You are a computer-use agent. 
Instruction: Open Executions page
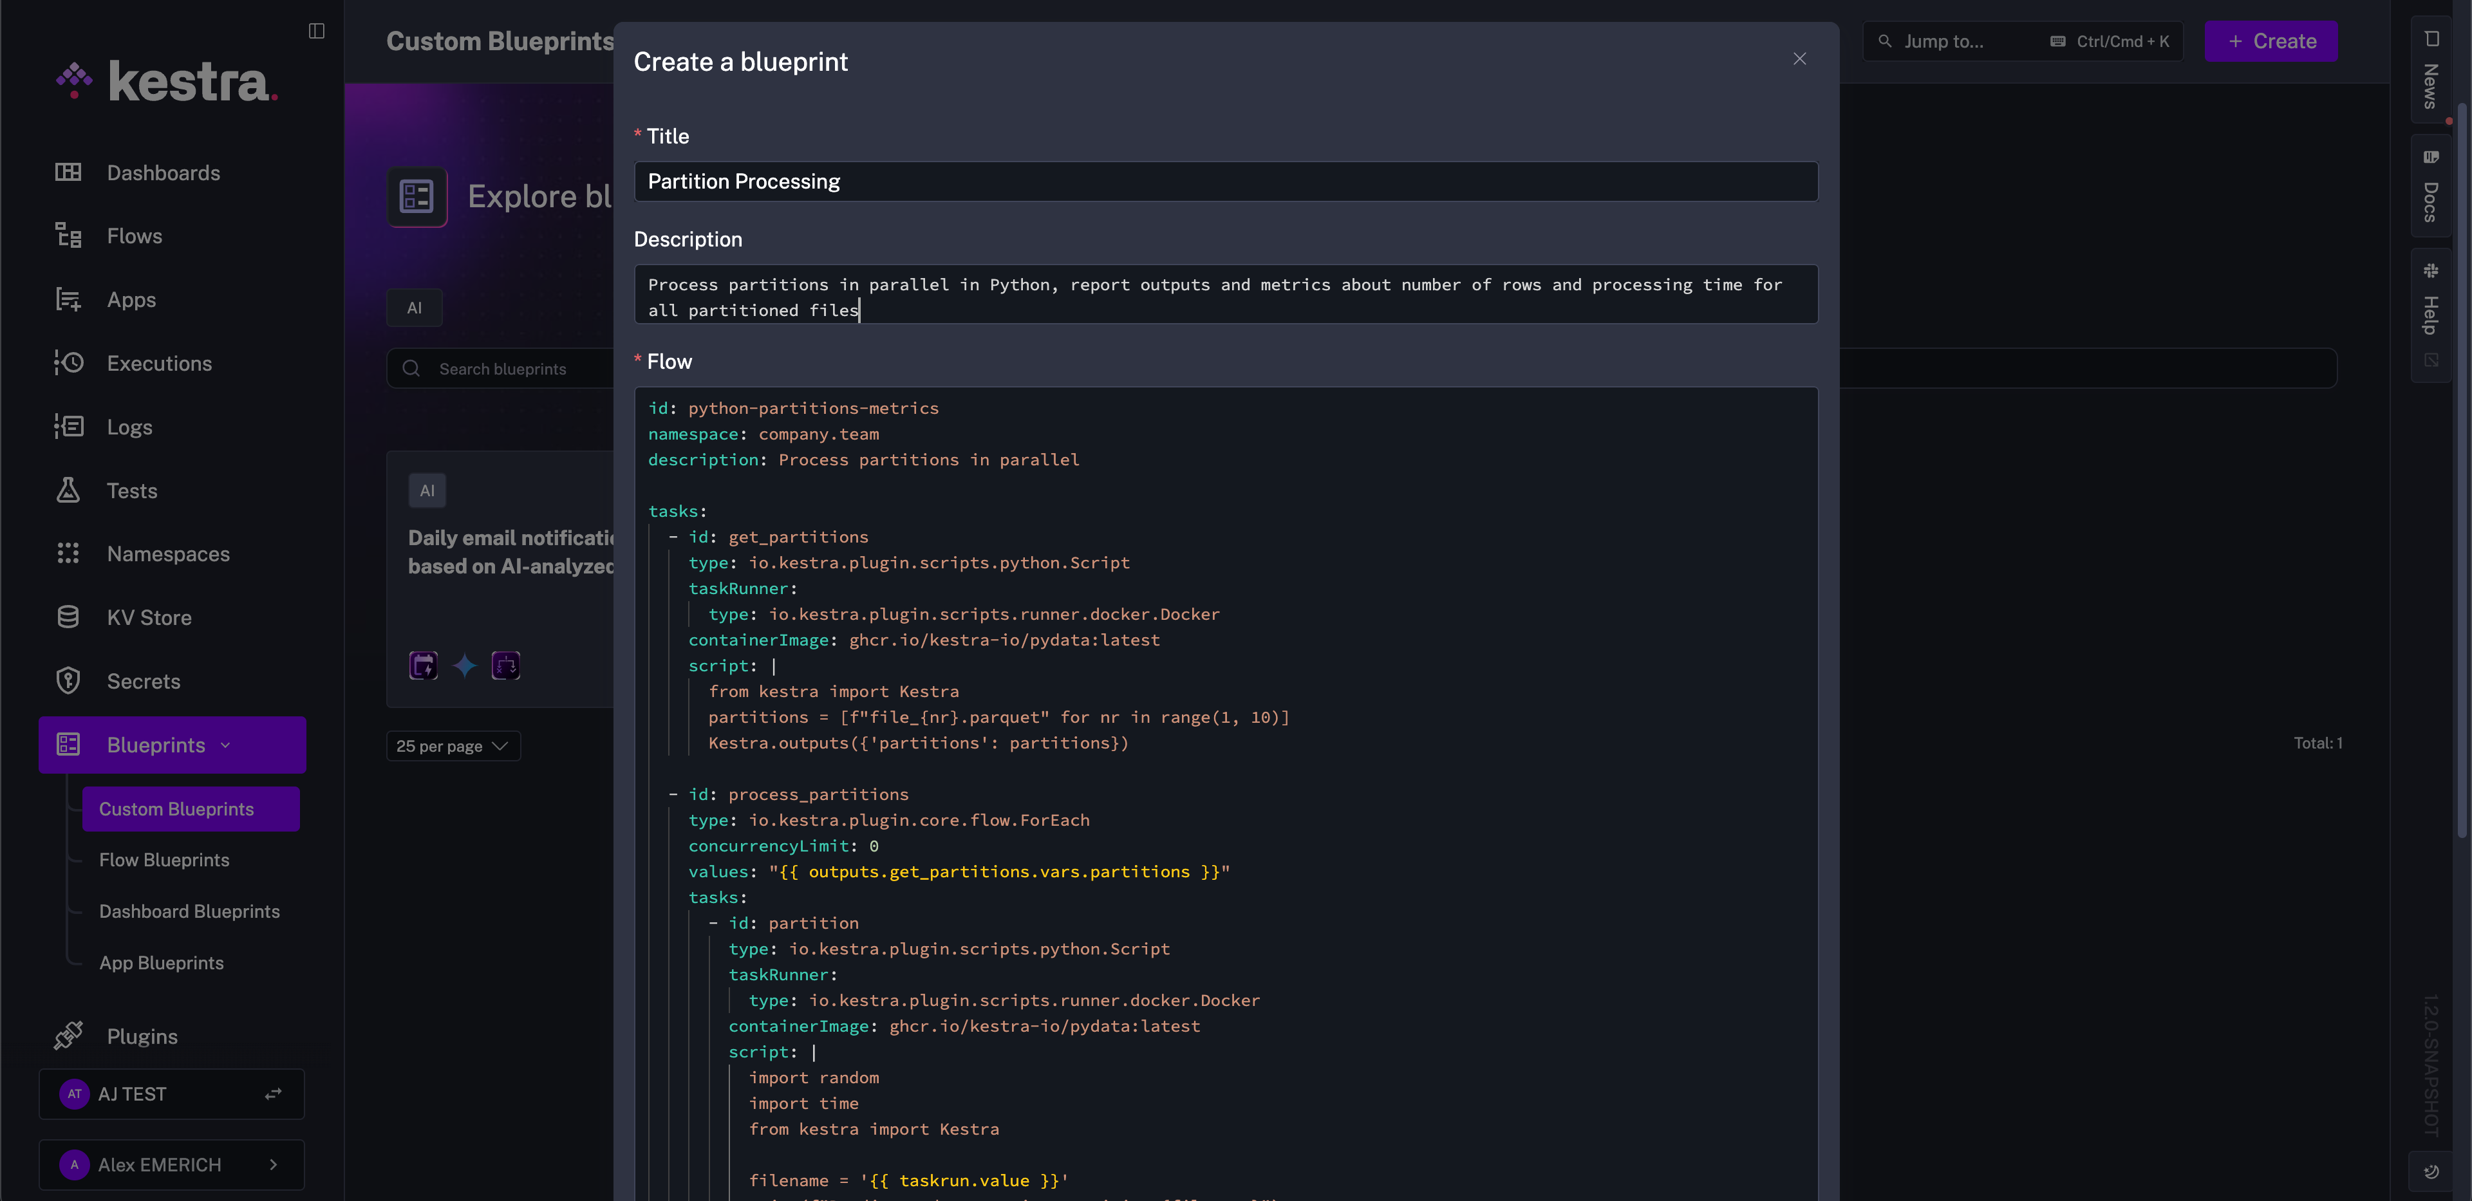click(x=159, y=364)
